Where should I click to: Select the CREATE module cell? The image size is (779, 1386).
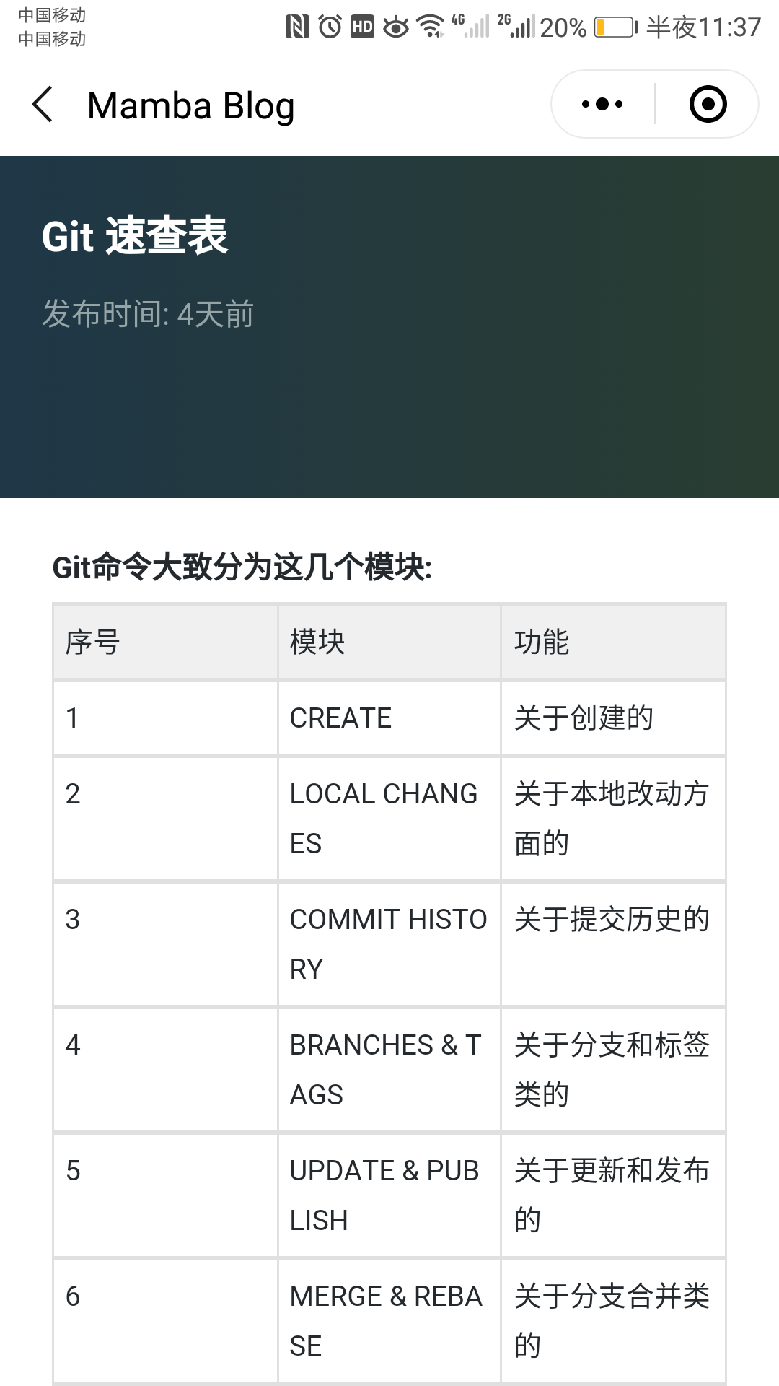coord(389,718)
